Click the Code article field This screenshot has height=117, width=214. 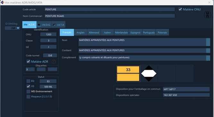[x=110, y=9]
